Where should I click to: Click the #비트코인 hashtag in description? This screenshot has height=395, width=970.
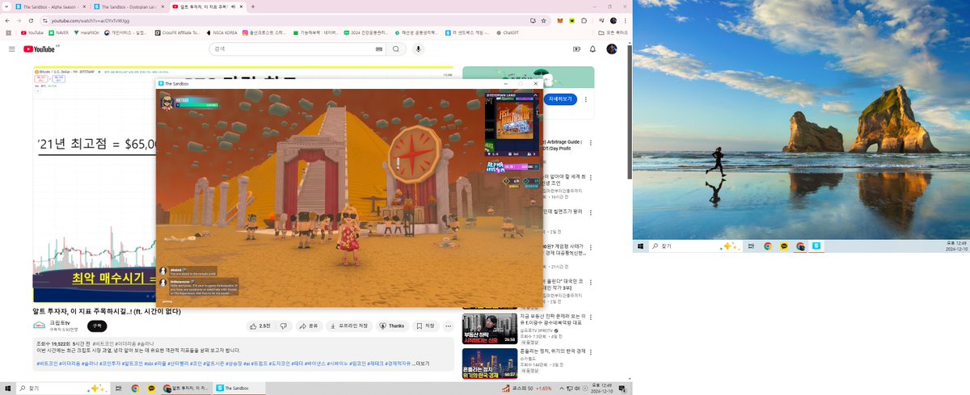48,363
